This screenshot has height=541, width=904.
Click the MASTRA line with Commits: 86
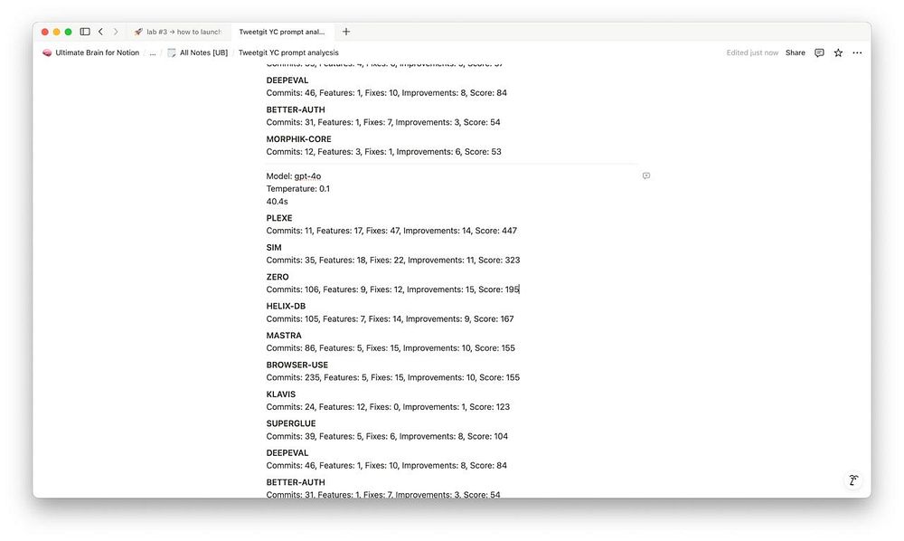391,348
